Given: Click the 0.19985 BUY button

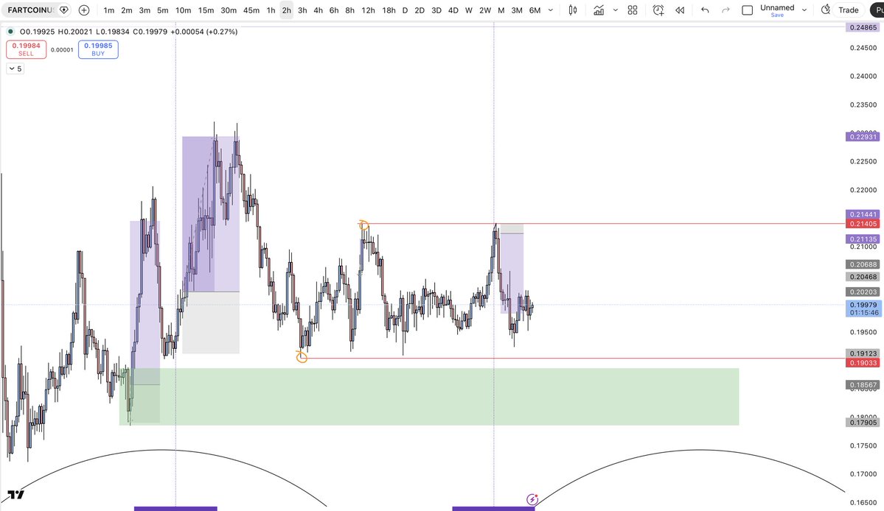Looking at the screenshot, I should coord(98,49).
